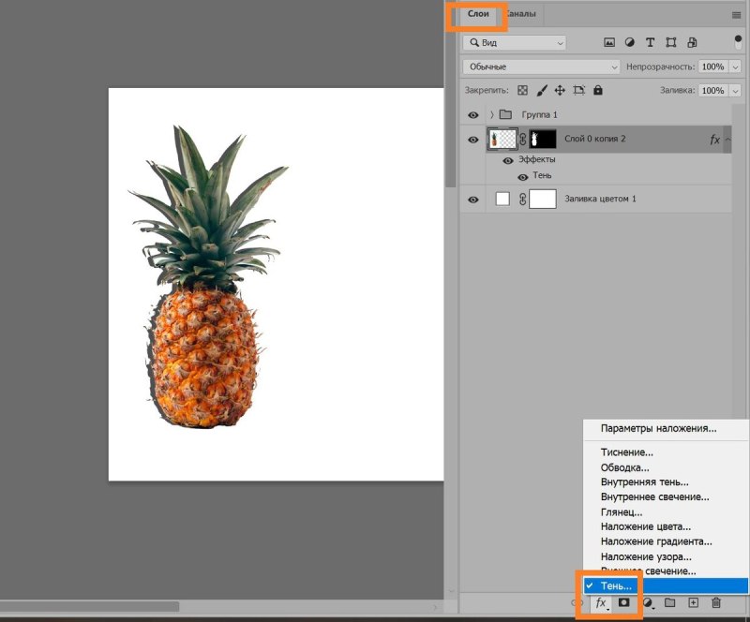Switch to the Каналы tab
Screen dimensions: 750x622
(522, 14)
